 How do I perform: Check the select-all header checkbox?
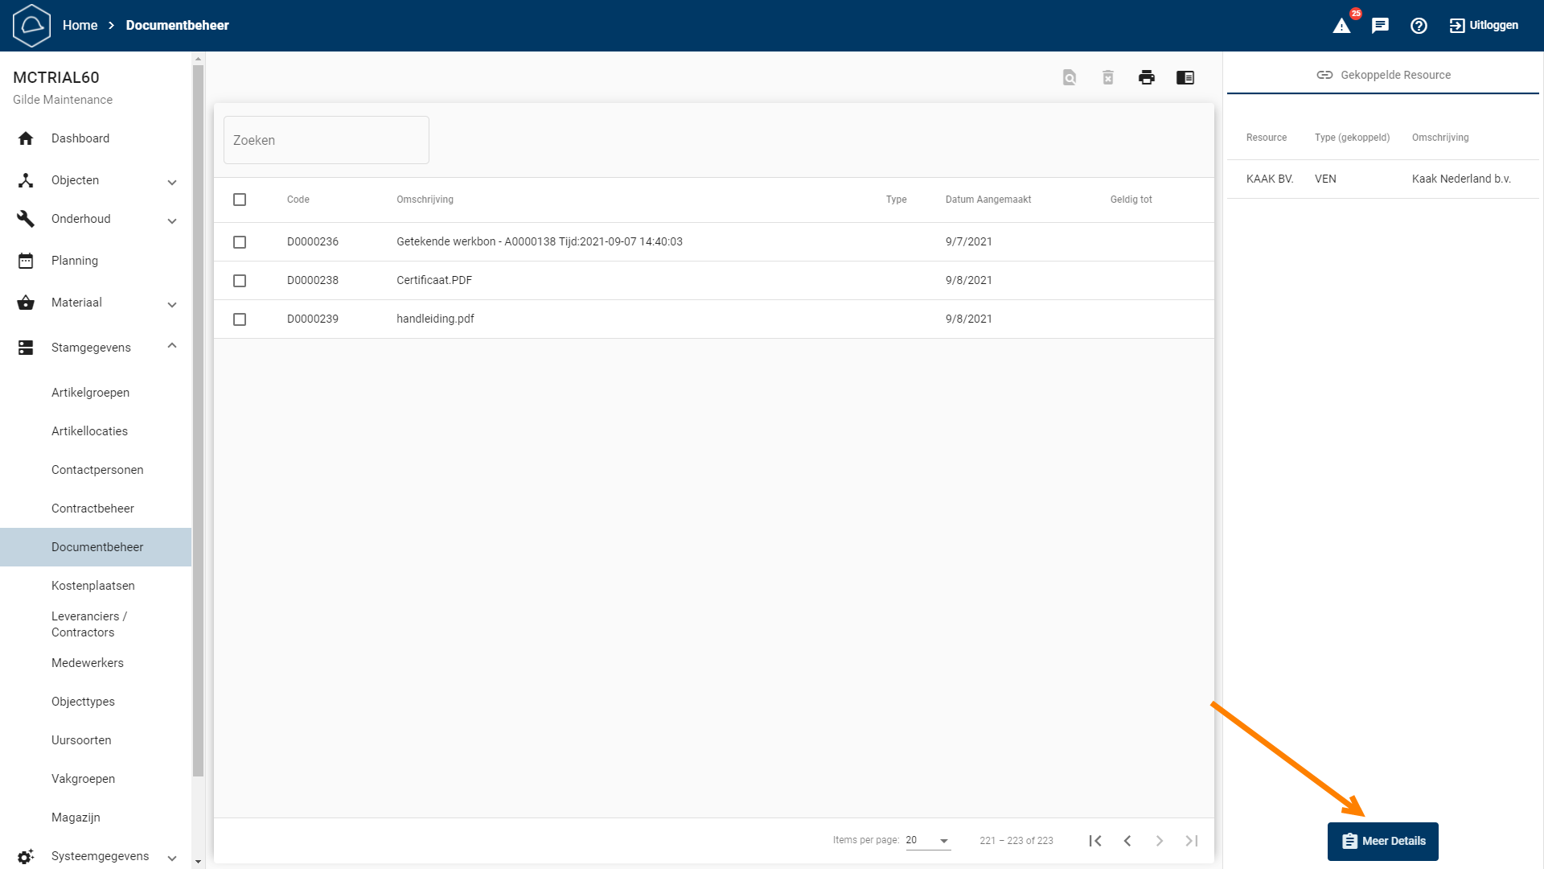pos(240,200)
